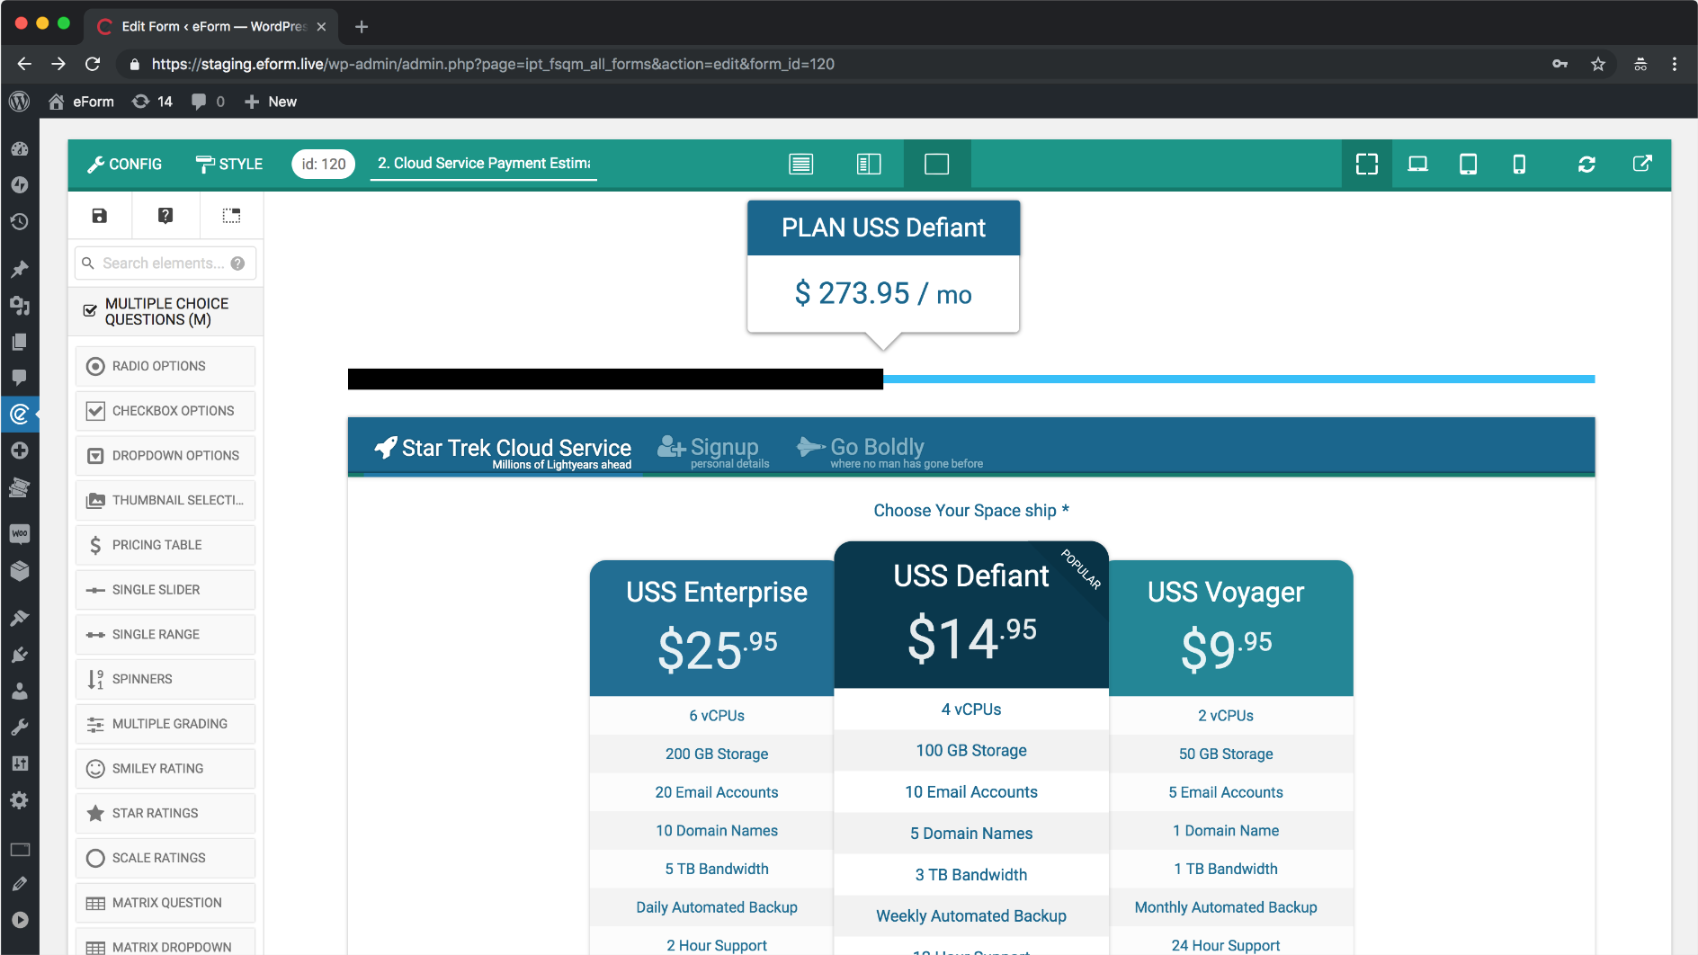
Task: Add a Smiley Rating element
Action: [x=165, y=769]
